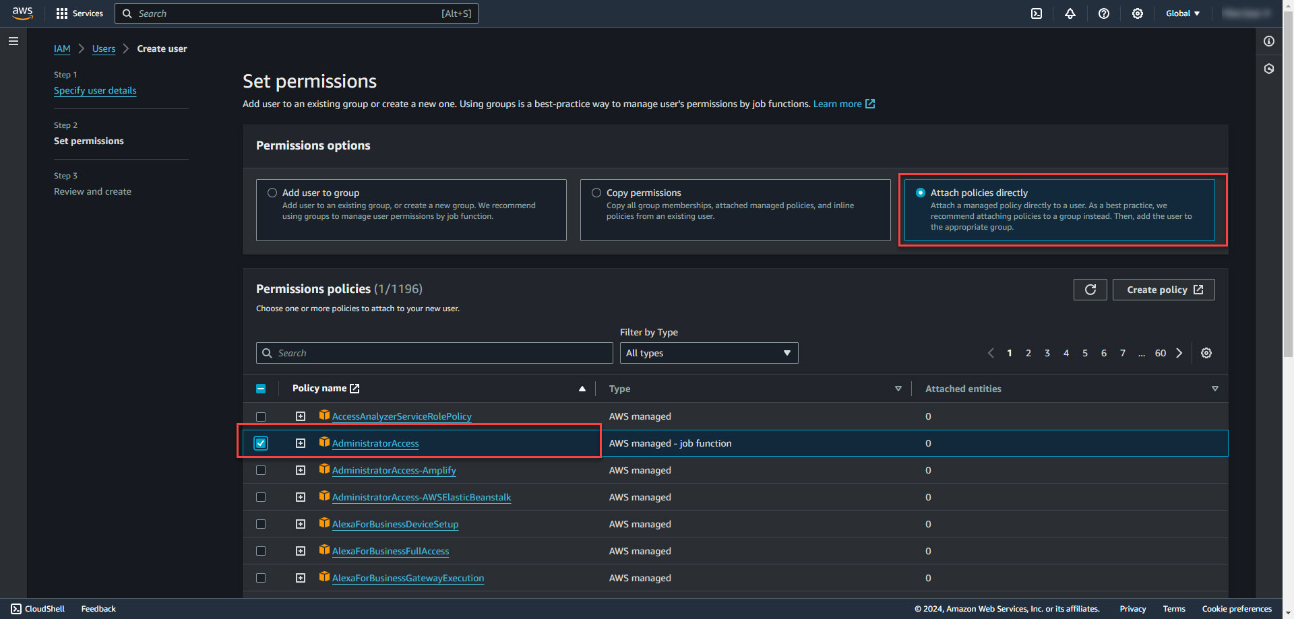Check AlexaForBusinessGatewayExecution checkbox
Image resolution: width=1294 pixels, height=619 pixels.
coord(261,578)
